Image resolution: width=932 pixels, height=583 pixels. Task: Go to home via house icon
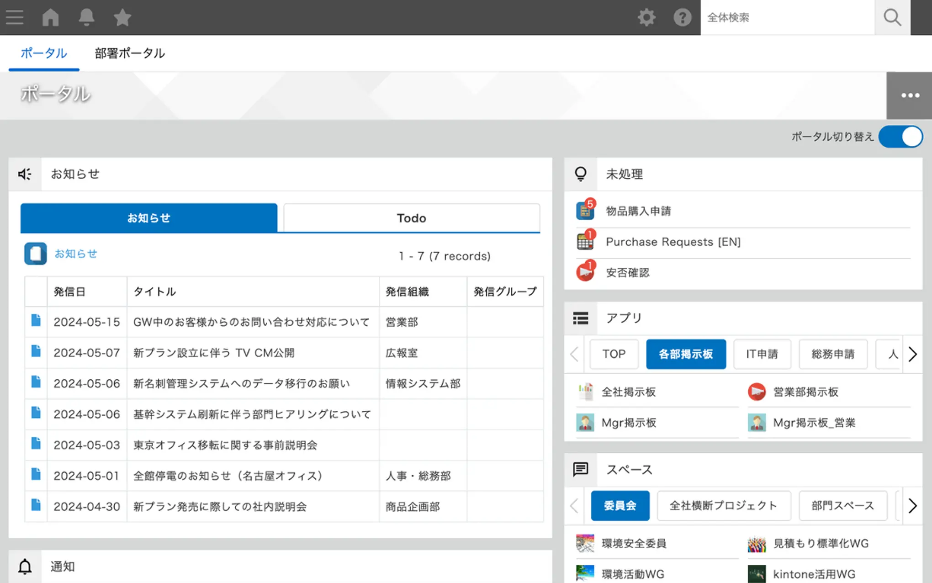click(50, 17)
